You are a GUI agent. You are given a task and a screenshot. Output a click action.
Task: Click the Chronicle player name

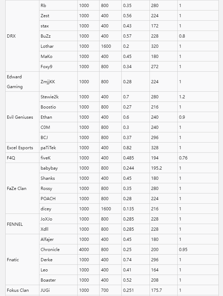point(50,249)
